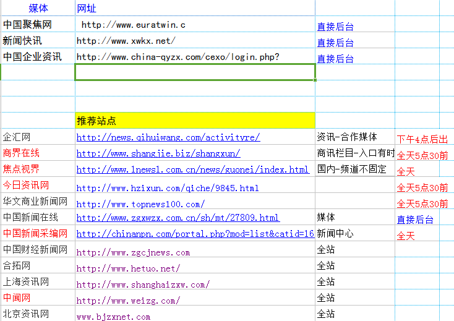Select 直接后台 in the 中国聚焦网 row
The height and width of the screenshot is (321, 454).
click(x=355, y=24)
